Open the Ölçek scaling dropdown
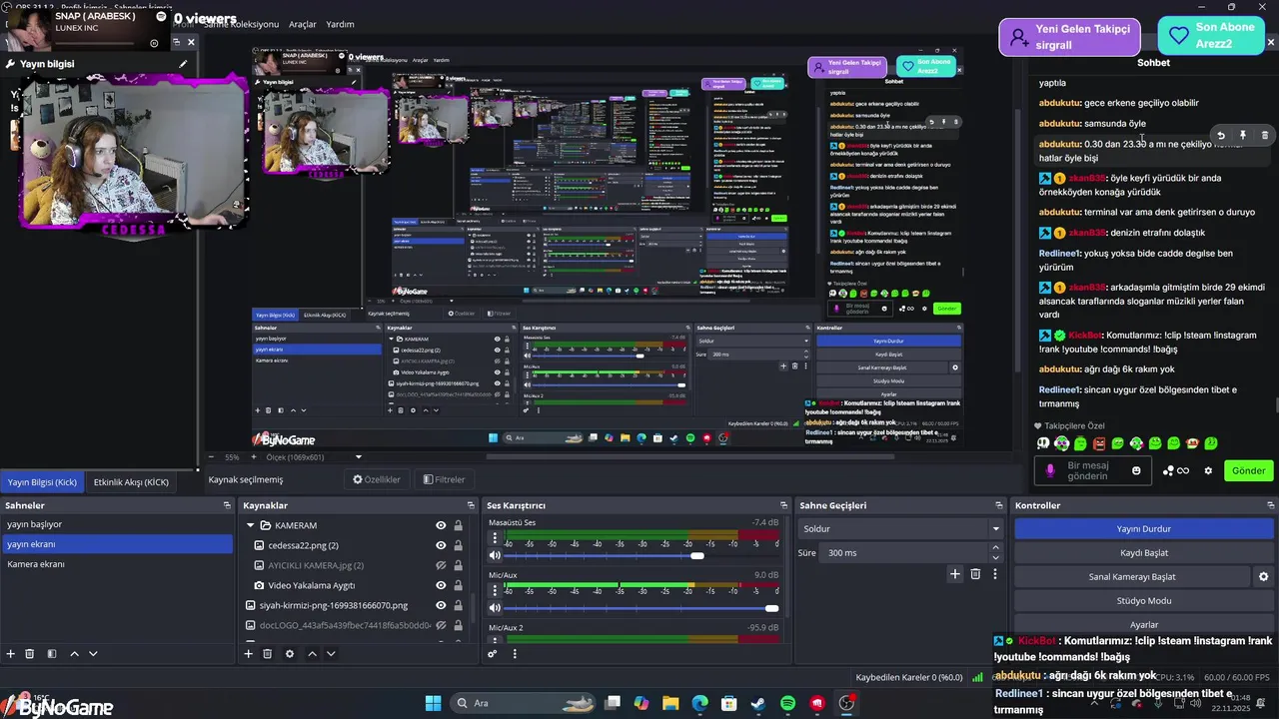The width and height of the screenshot is (1279, 719). pyautogui.click(x=314, y=457)
